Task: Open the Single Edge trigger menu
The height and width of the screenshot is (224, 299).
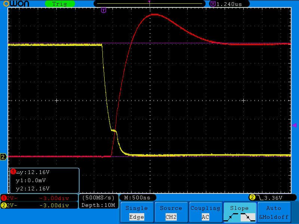Action: tap(137, 212)
